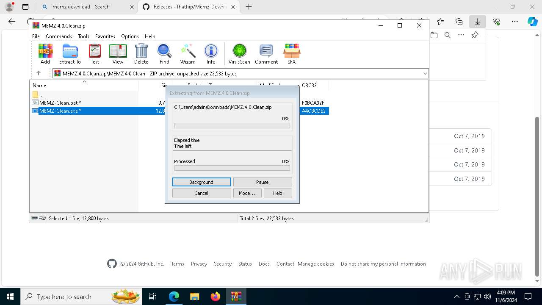Open the Commands menu
Viewport: 542px width, 305px height.
click(x=59, y=36)
